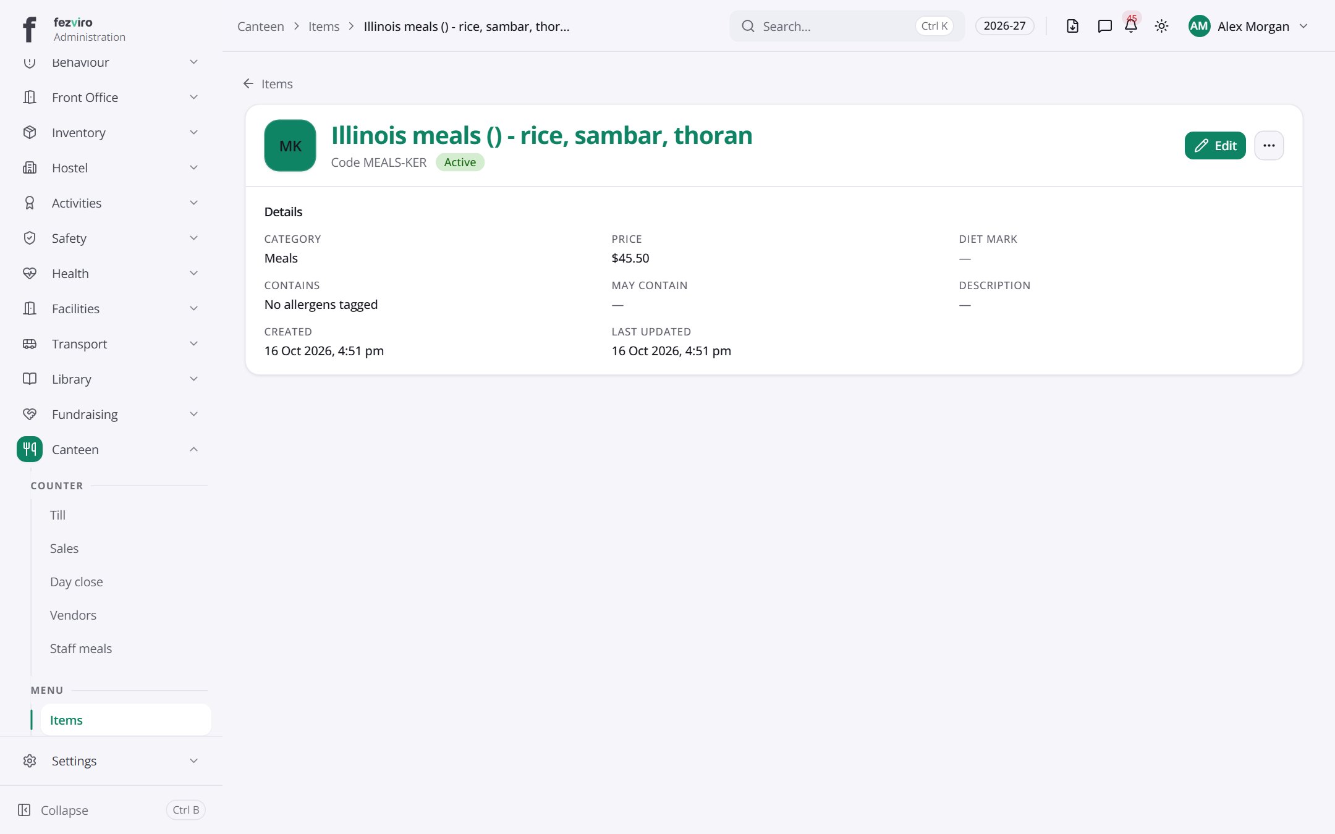This screenshot has width=1335, height=834.
Task: Click the Hostel building icon
Action: 30,167
